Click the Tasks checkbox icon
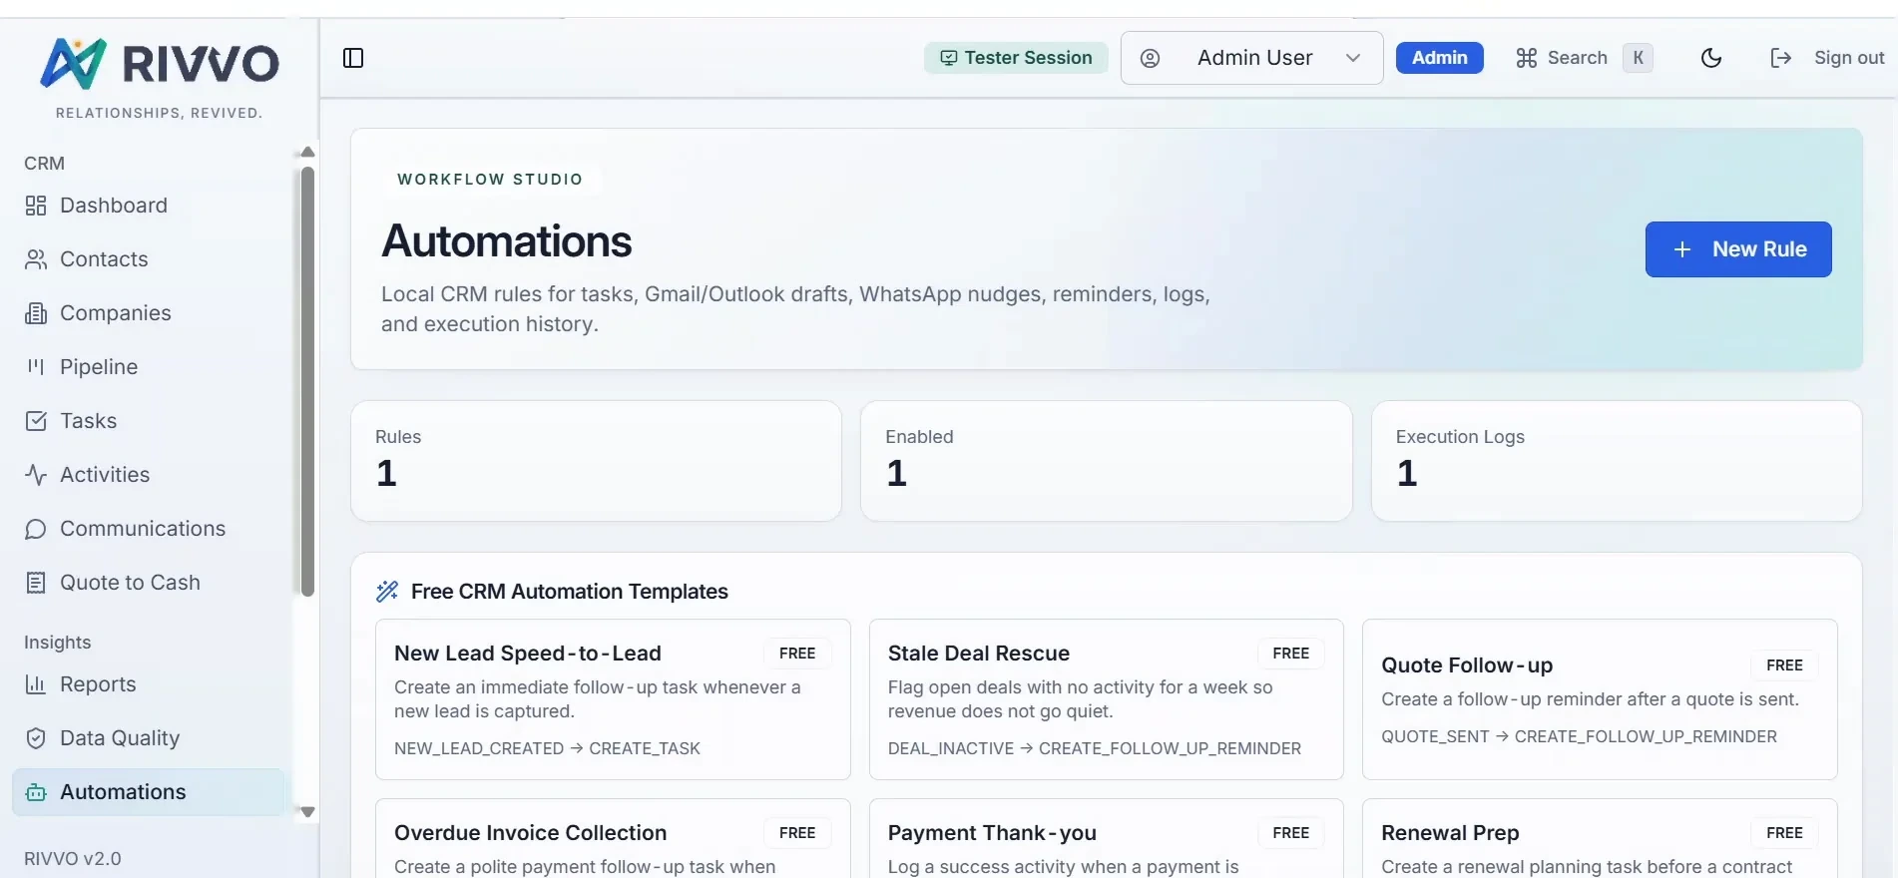 pos(36,421)
